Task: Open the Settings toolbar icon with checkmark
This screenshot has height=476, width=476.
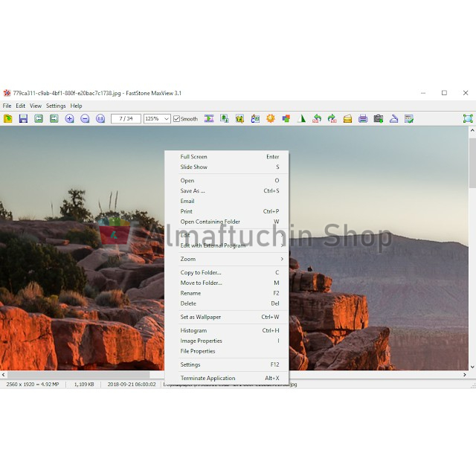Action: pyautogui.click(x=409, y=118)
